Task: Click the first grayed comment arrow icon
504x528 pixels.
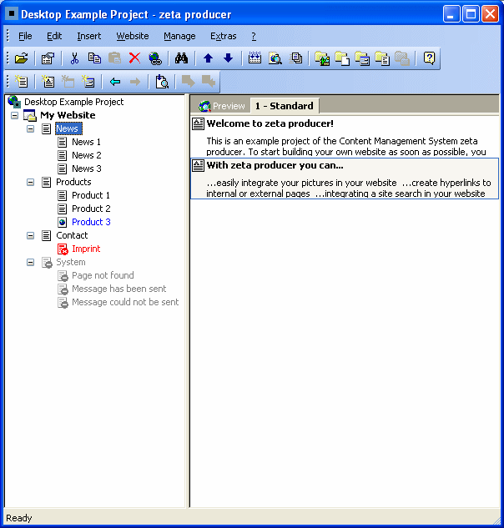Action: pos(189,81)
